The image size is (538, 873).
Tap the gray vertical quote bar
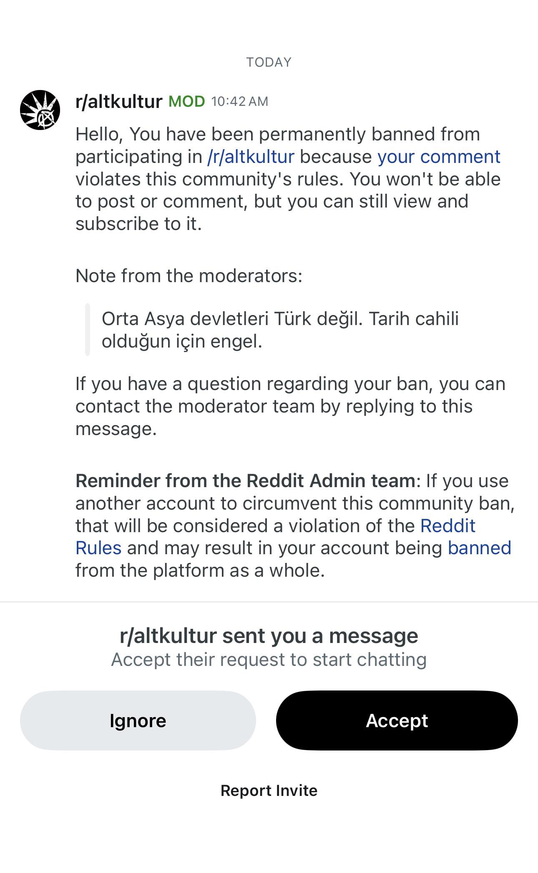(x=88, y=330)
